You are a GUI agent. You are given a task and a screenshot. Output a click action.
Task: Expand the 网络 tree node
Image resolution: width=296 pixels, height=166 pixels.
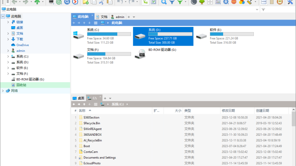pos(3,91)
